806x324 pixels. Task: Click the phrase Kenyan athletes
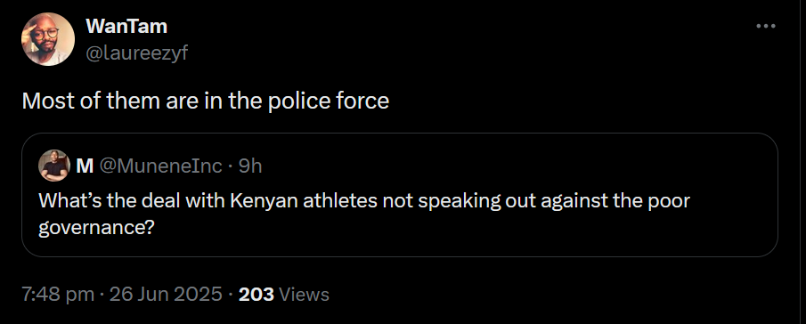[x=304, y=201]
